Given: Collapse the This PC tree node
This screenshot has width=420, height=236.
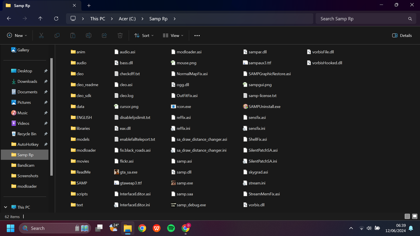Looking at the screenshot, I should 6,207.
